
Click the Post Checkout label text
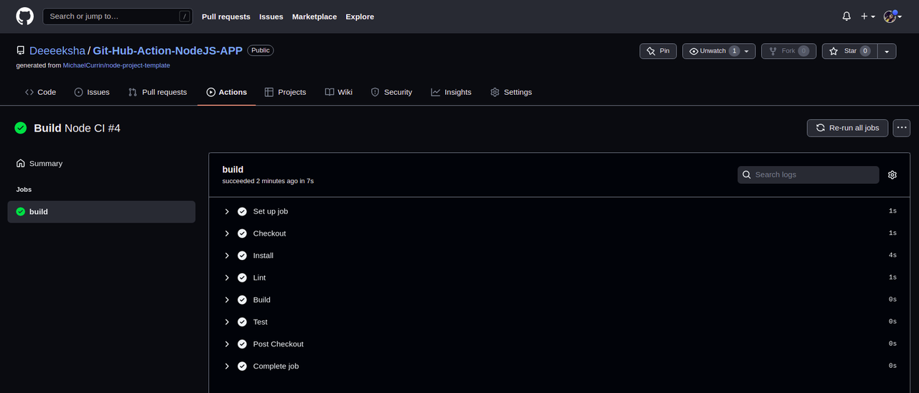pos(278,344)
